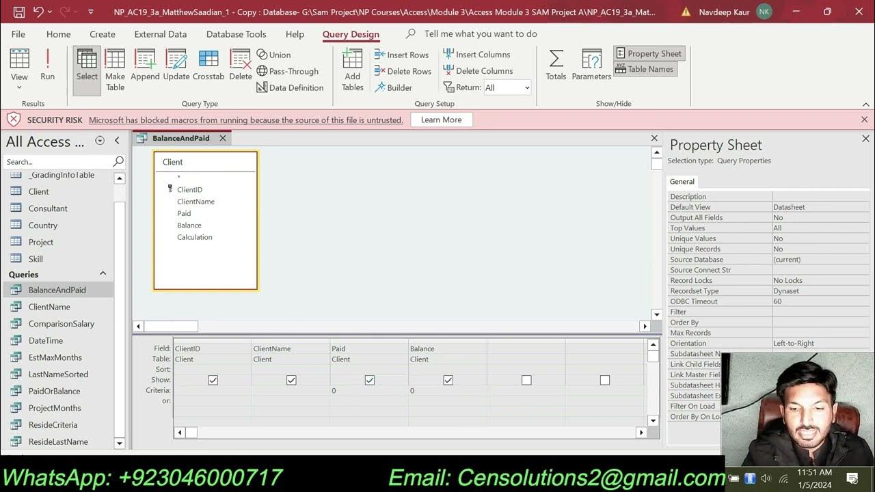Uncheck Show for Paid column

click(370, 380)
